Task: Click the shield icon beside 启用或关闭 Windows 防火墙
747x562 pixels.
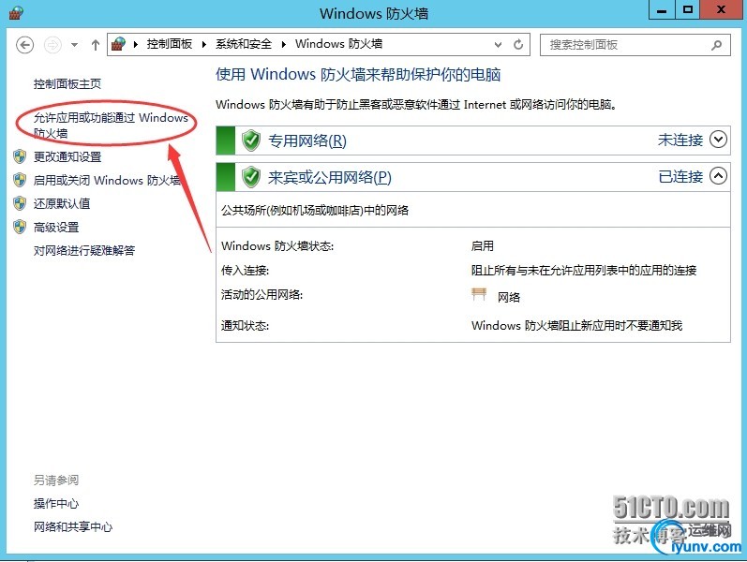Action: 20,180
